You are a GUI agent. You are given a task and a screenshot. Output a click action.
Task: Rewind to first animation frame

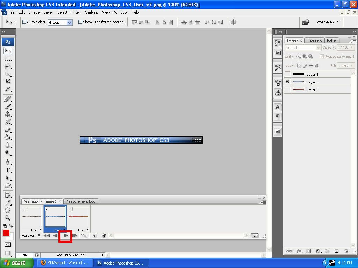click(x=46, y=236)
